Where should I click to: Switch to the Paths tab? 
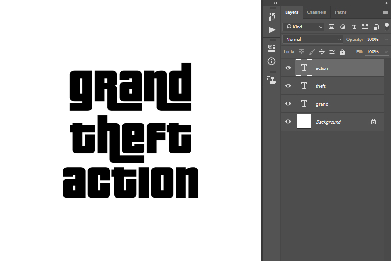[x=340, y=12]
